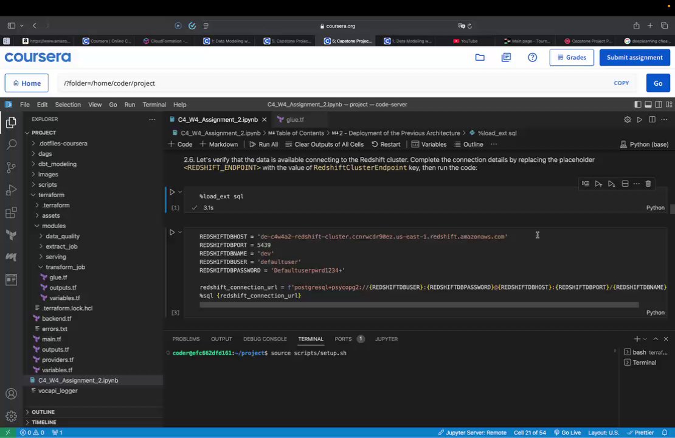Toggle the primary sidebar layout icon
This screenshot has width=675, height=438.
637,105
